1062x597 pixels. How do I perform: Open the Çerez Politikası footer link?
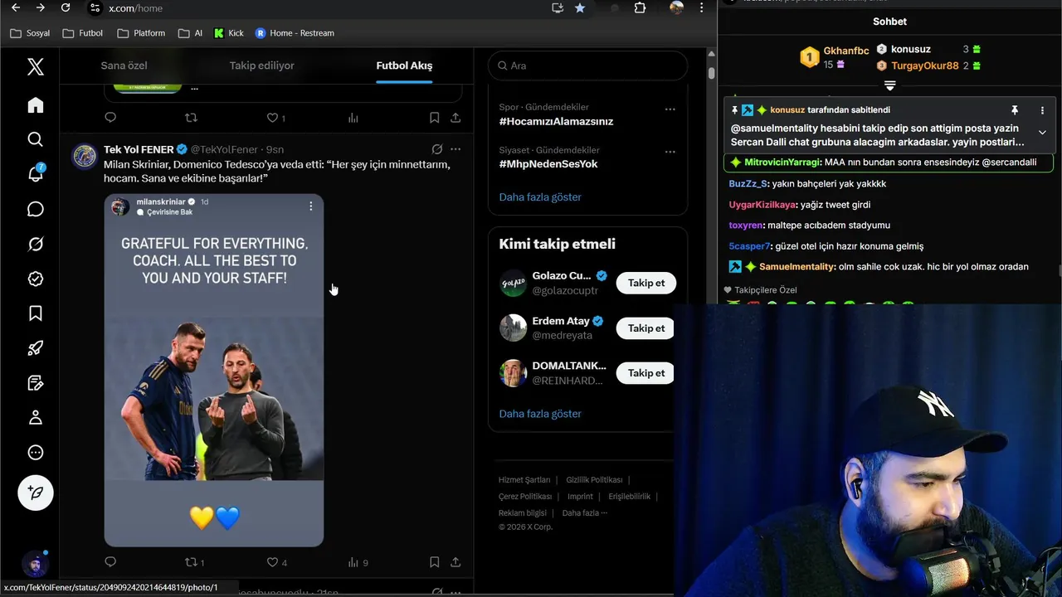tap(525, 497)
